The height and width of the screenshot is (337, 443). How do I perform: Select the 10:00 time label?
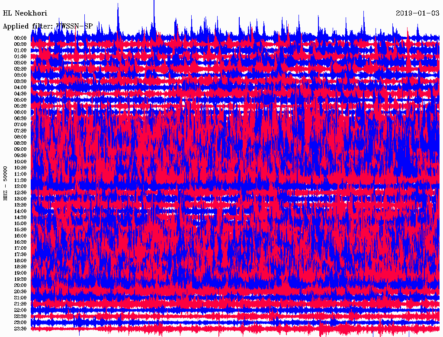pyautogui.click(x=20, y=162)
